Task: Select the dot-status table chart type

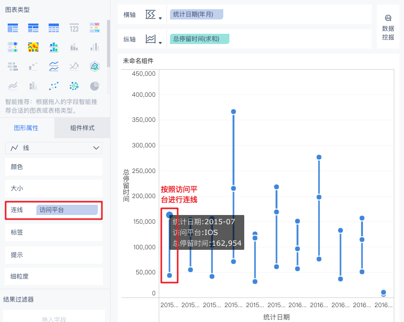Action: (x=13, y=47)
